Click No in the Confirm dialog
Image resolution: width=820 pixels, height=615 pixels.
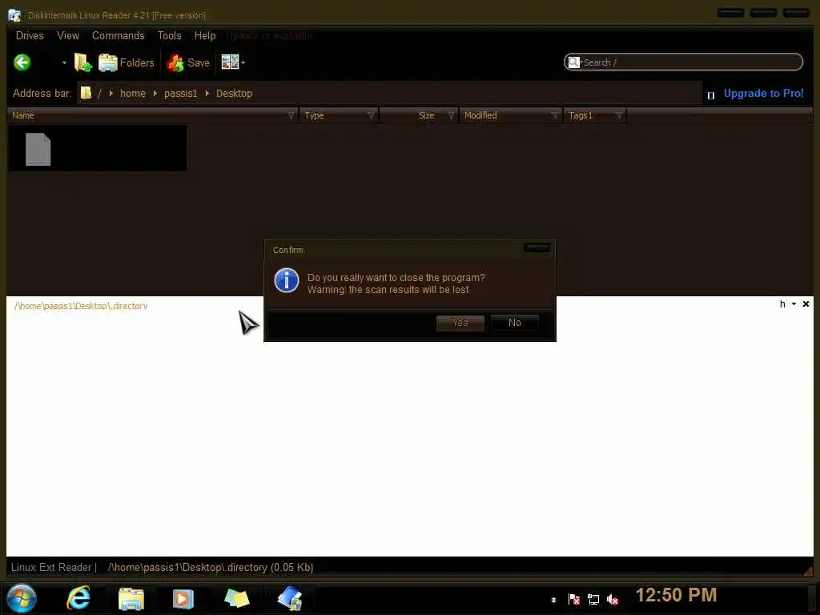click(x=515, y=323)
